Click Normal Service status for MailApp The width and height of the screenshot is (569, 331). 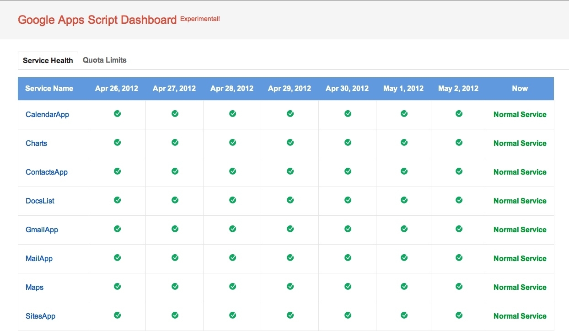520,258
